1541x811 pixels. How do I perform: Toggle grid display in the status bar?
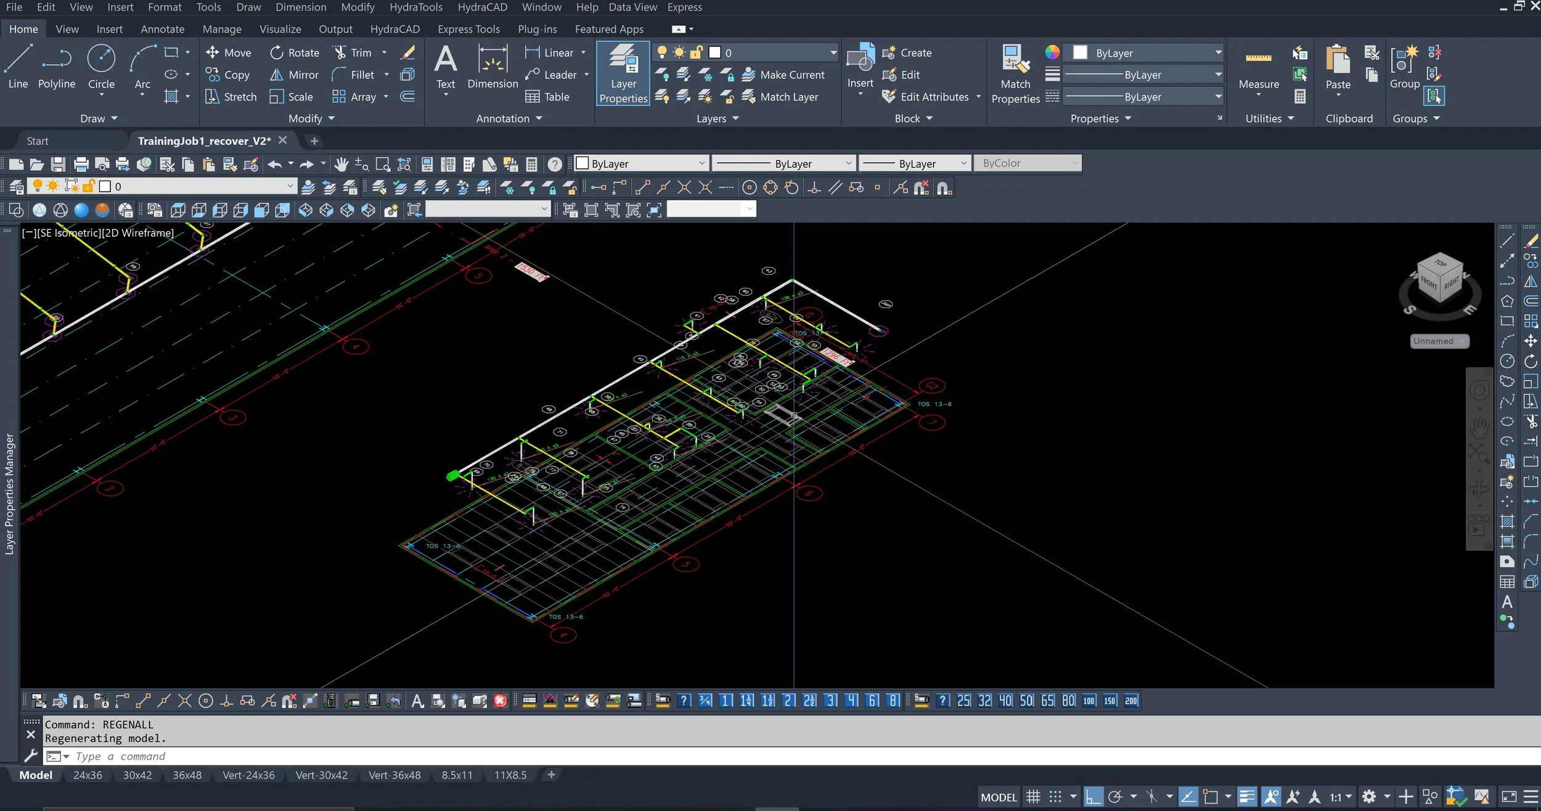(x=1033, y=796)
